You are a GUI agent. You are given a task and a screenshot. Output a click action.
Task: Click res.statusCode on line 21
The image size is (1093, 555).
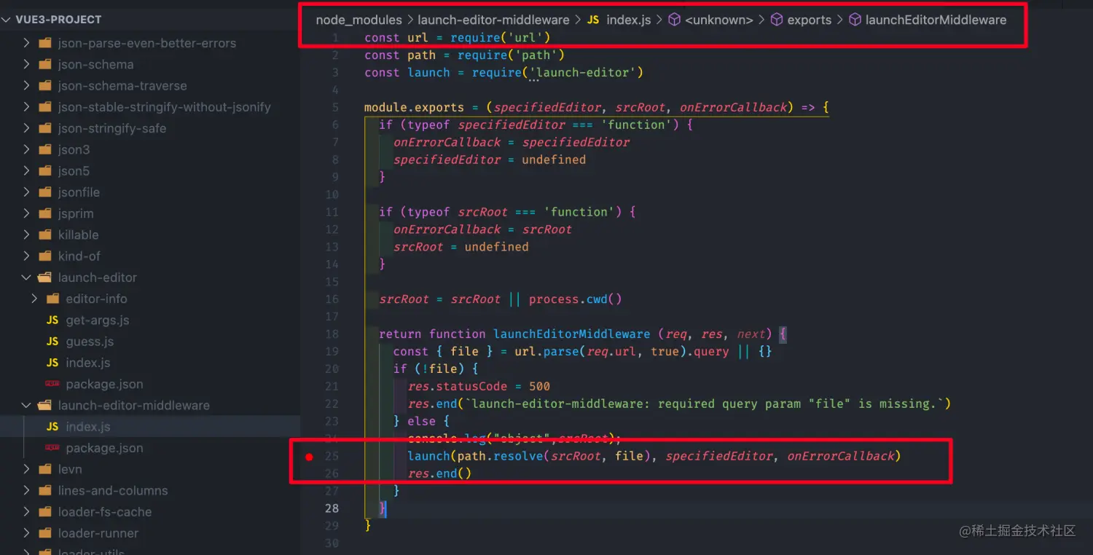(x=458, y=387)
